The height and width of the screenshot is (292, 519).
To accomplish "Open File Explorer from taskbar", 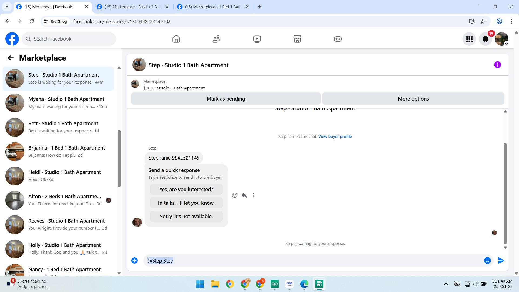I will pos(215,284).
